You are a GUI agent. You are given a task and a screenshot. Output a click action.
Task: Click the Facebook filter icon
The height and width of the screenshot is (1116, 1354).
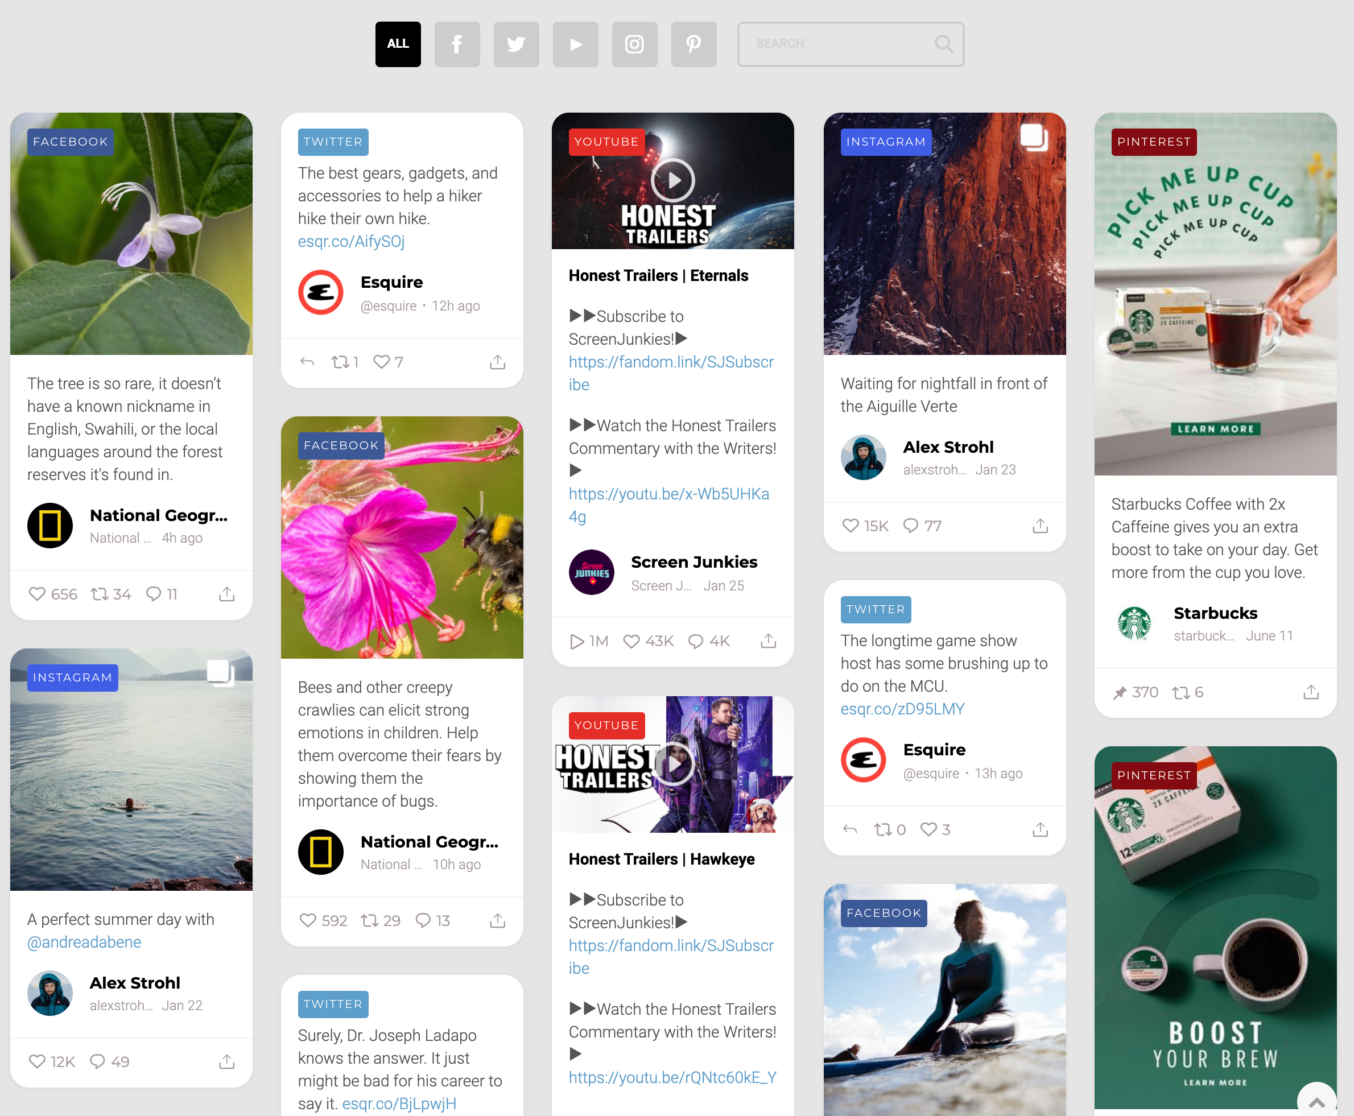pyautogui.click(x=457, y=43)
